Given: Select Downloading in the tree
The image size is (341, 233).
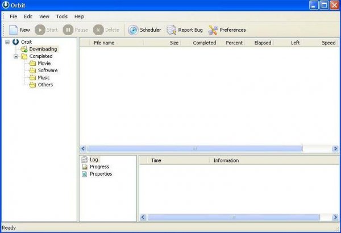Looking at the screenshot, I should click(43, 49).
